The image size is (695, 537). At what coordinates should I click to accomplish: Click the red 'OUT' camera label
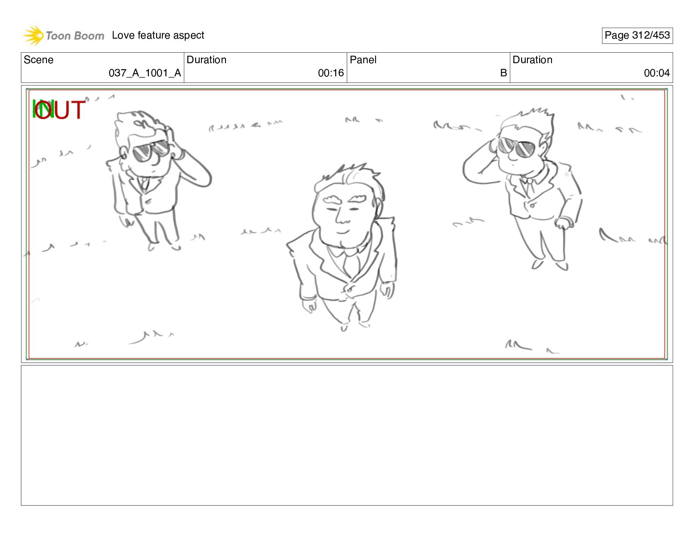(x=60, y=110)
